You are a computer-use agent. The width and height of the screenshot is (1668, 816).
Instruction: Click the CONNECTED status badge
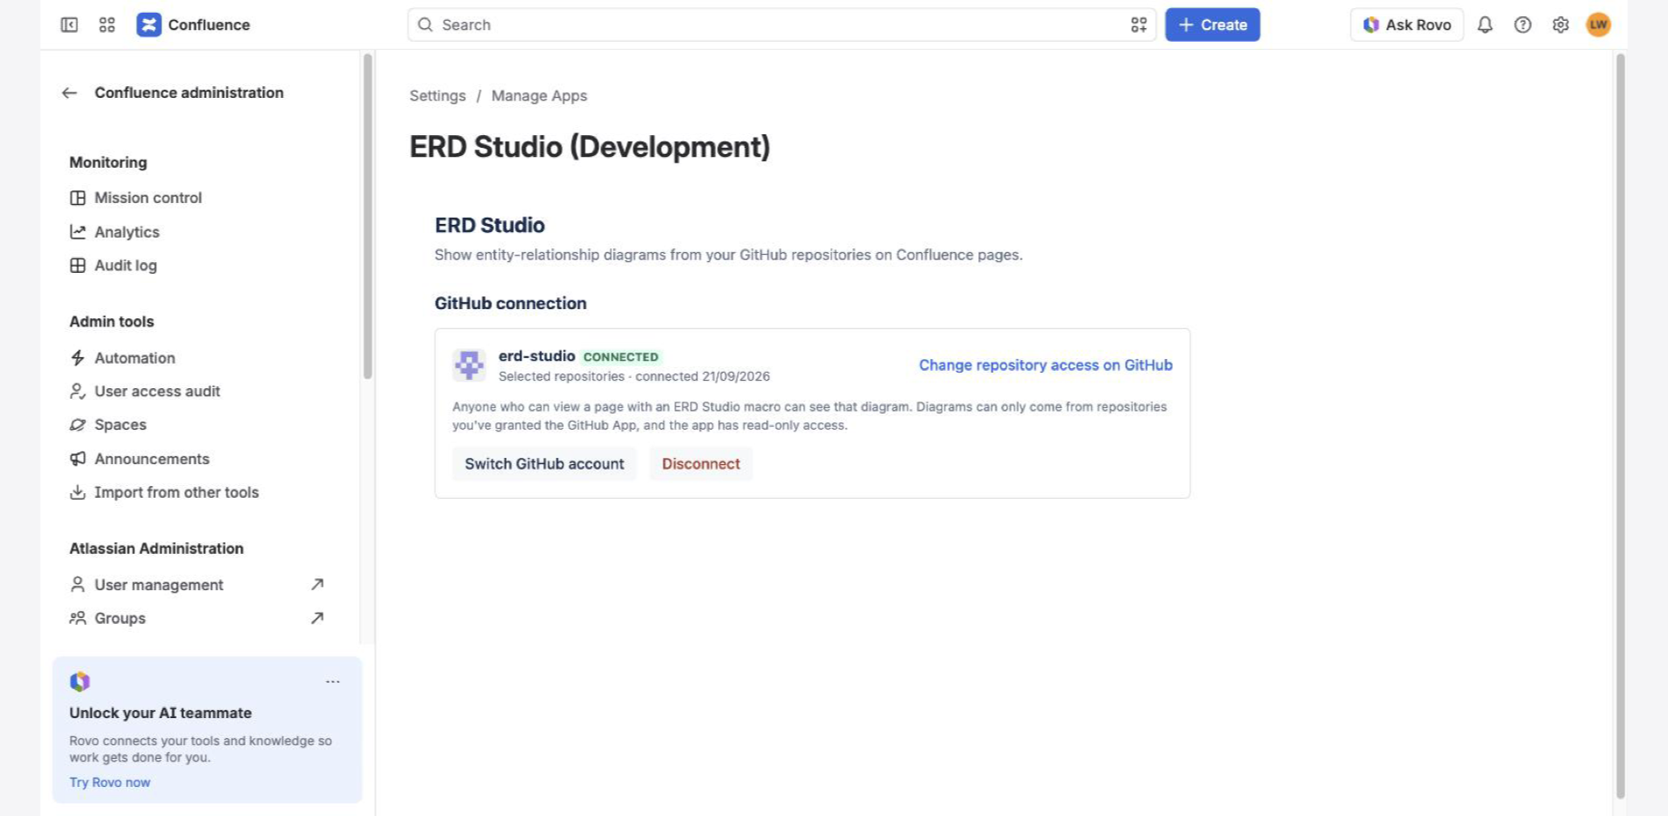point(621,357)
